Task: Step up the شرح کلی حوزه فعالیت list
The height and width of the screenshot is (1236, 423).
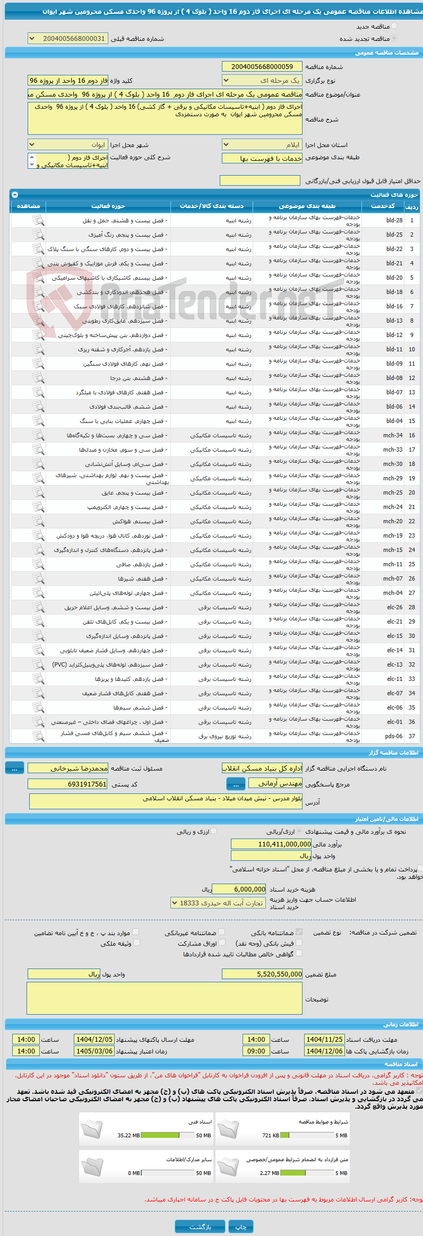Action: (x=32, y=157)
